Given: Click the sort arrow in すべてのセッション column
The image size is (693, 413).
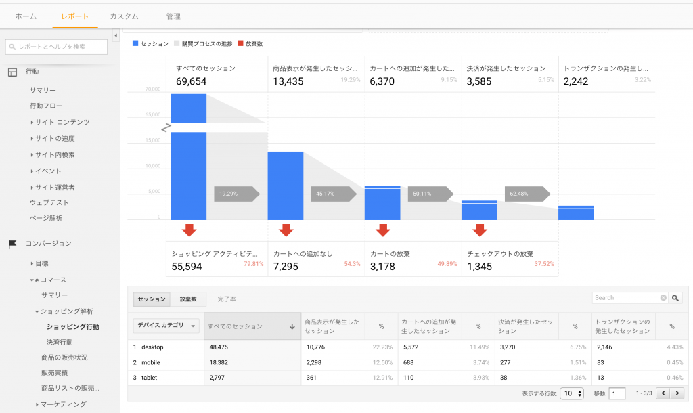Looking at the screenshot, I should click(x=292, y=326).
